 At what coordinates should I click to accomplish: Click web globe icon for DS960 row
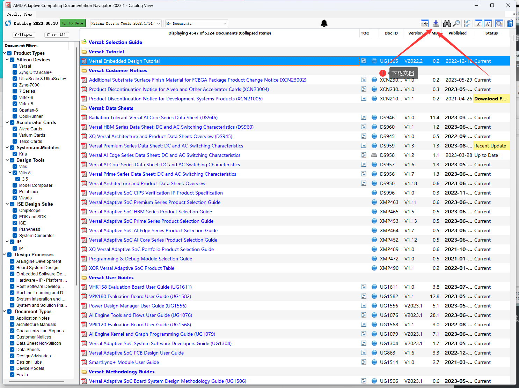click(374, 127)
